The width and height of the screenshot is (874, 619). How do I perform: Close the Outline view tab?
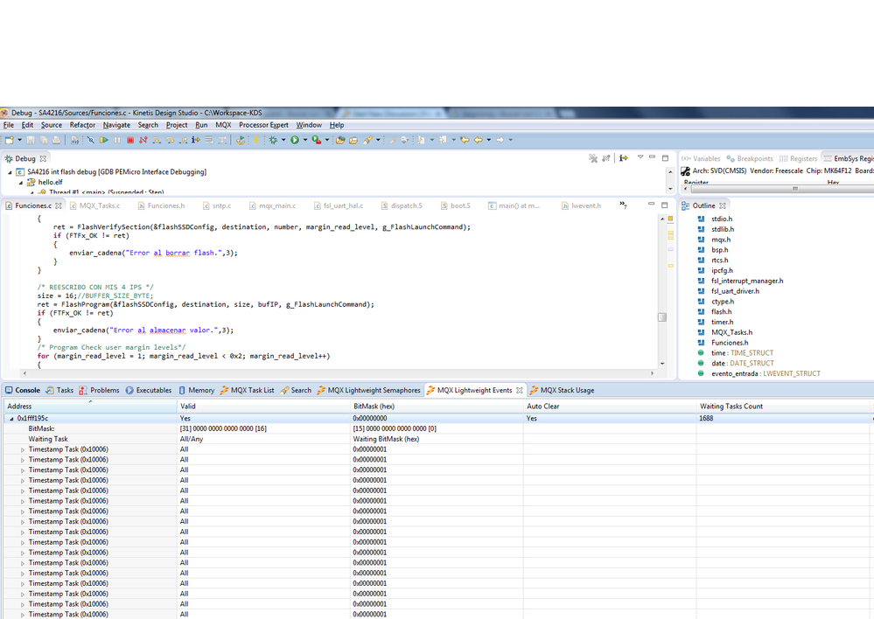tap(723, 205)
